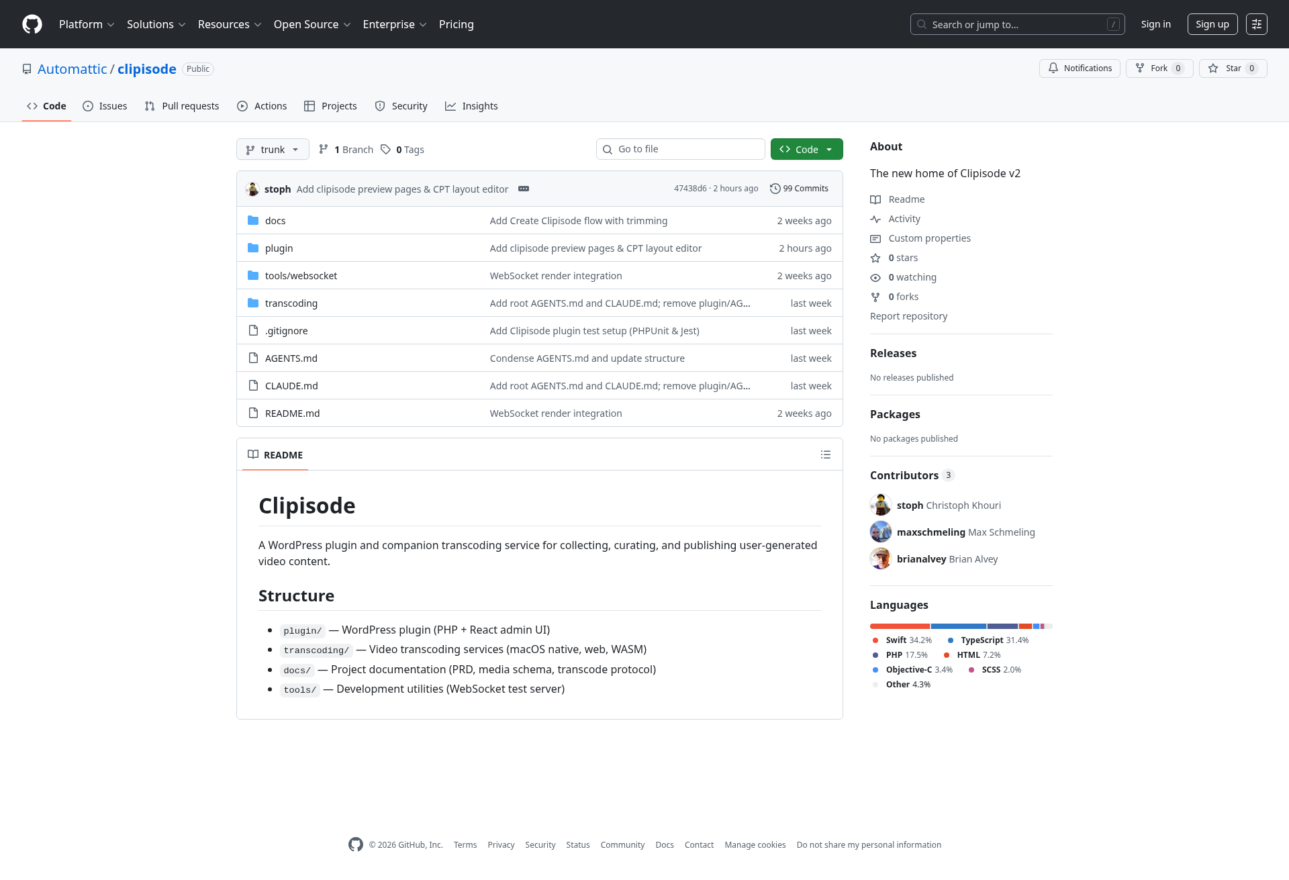Viewport: 1289px width, 880px height.
Task: Go to the Pricing page
Action: coord(457,24)
